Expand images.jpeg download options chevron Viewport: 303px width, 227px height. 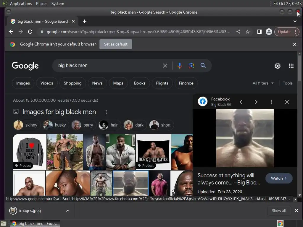pos(68,210)
